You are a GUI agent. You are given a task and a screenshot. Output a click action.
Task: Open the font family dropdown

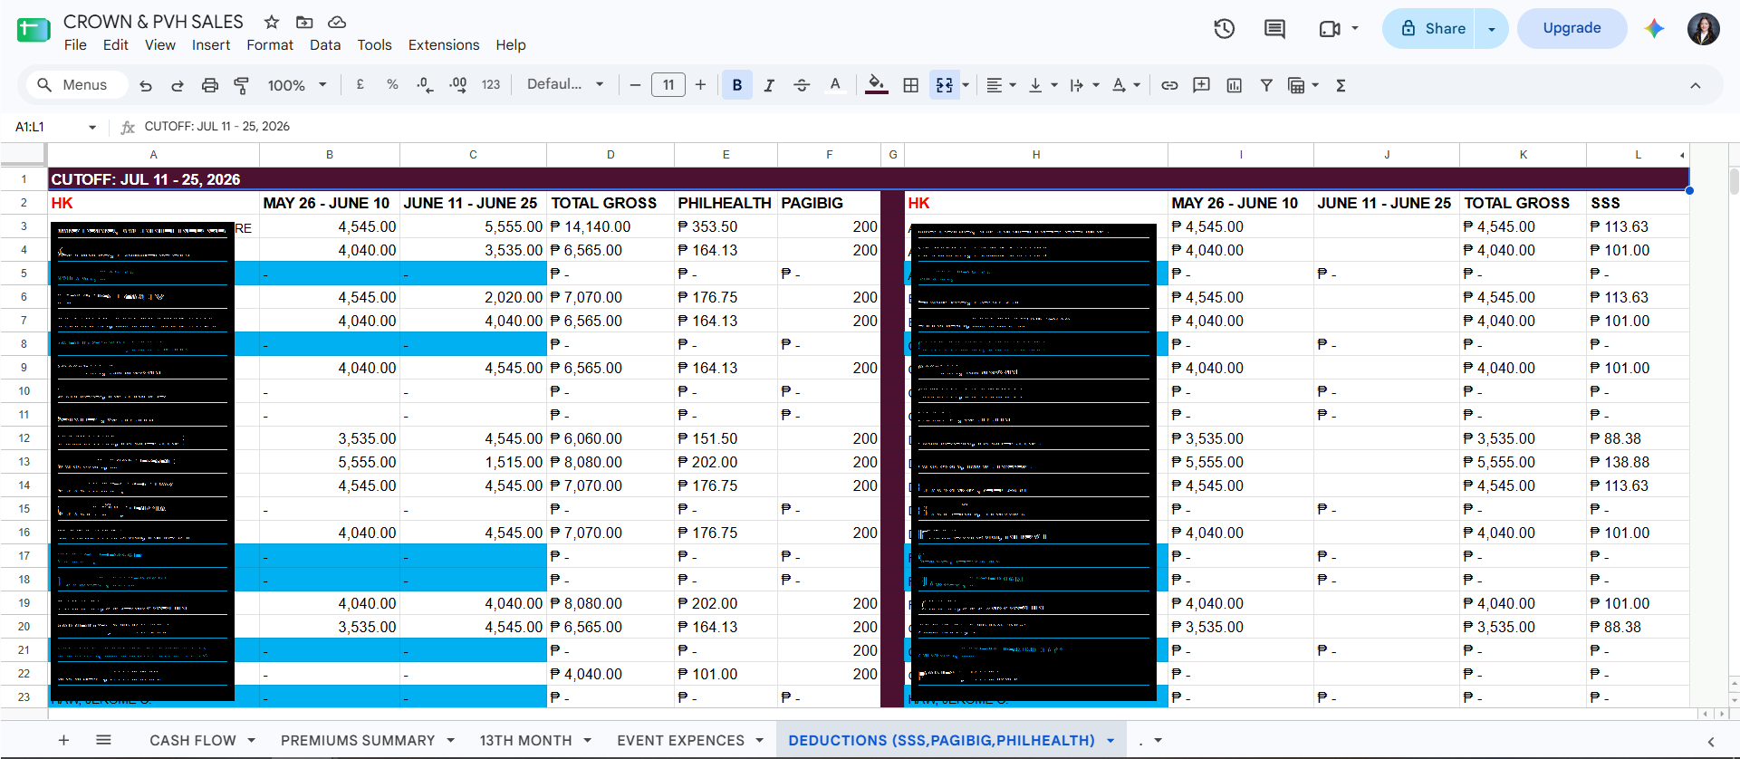coord(565,85)
